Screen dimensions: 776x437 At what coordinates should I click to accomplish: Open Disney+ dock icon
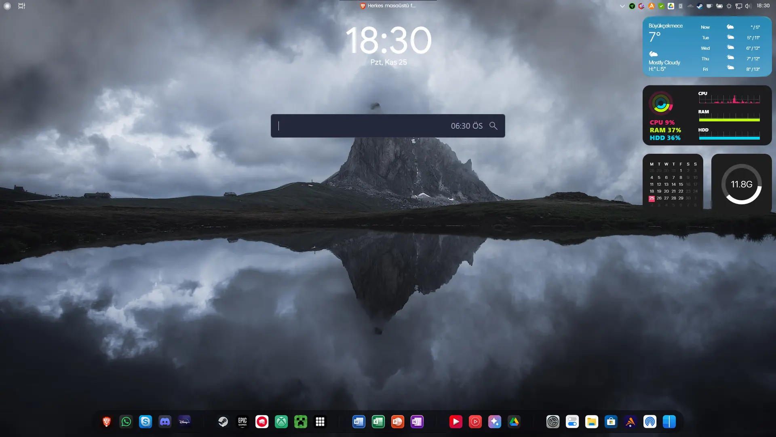184,422
